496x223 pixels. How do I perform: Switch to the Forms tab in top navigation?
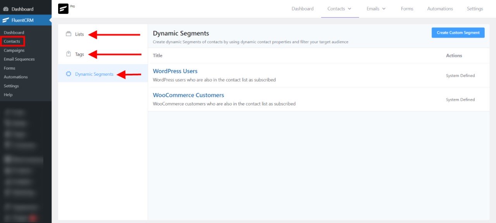tap(407, 9)
